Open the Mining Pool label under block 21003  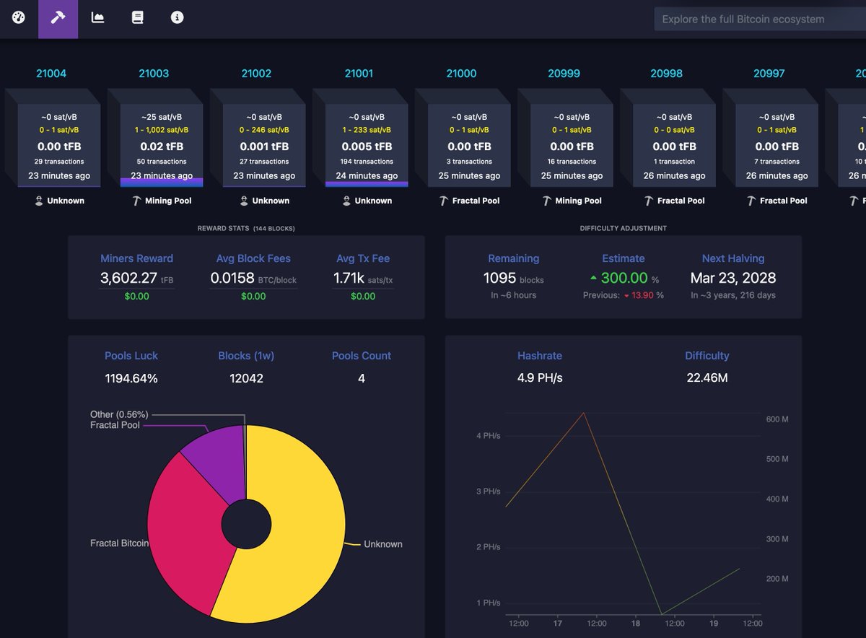(x=168, y=201)
